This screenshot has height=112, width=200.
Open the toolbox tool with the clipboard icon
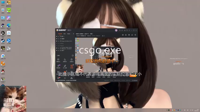coord(71,60)
